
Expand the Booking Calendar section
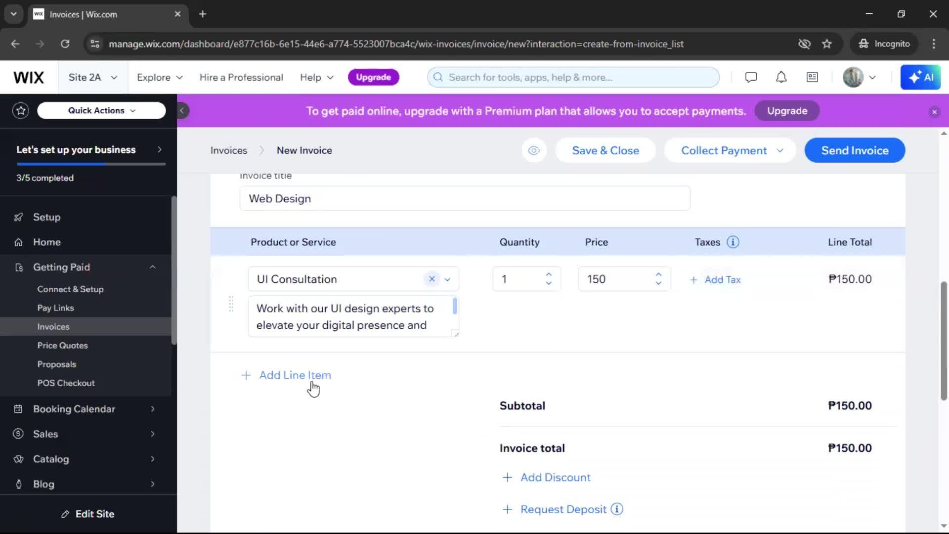click(x=153, y=409)
